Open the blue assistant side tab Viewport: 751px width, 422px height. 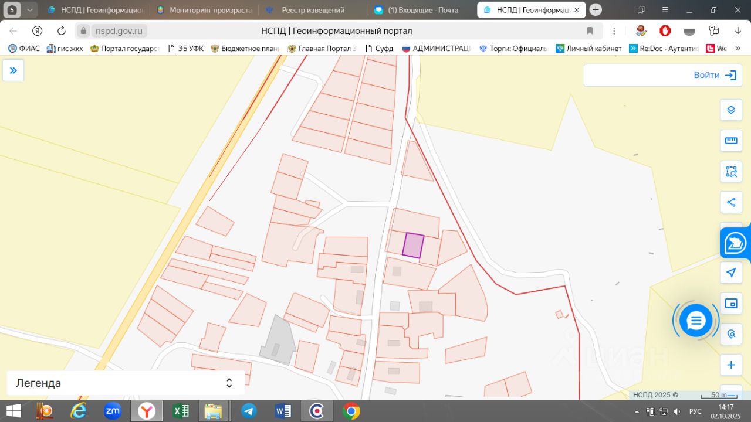coord(736,243)
